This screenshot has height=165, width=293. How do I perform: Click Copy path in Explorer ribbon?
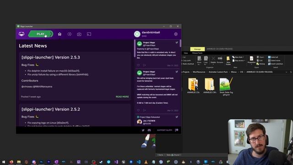pyautogui.click(x=186, y=60)
